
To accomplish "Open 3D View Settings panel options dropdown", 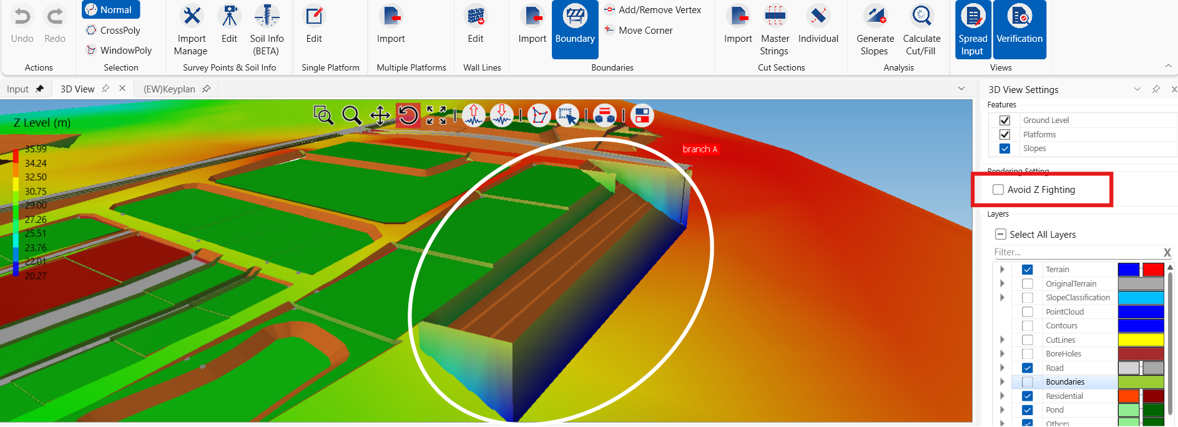I will pyautogui.click(x=1137, y=89).
